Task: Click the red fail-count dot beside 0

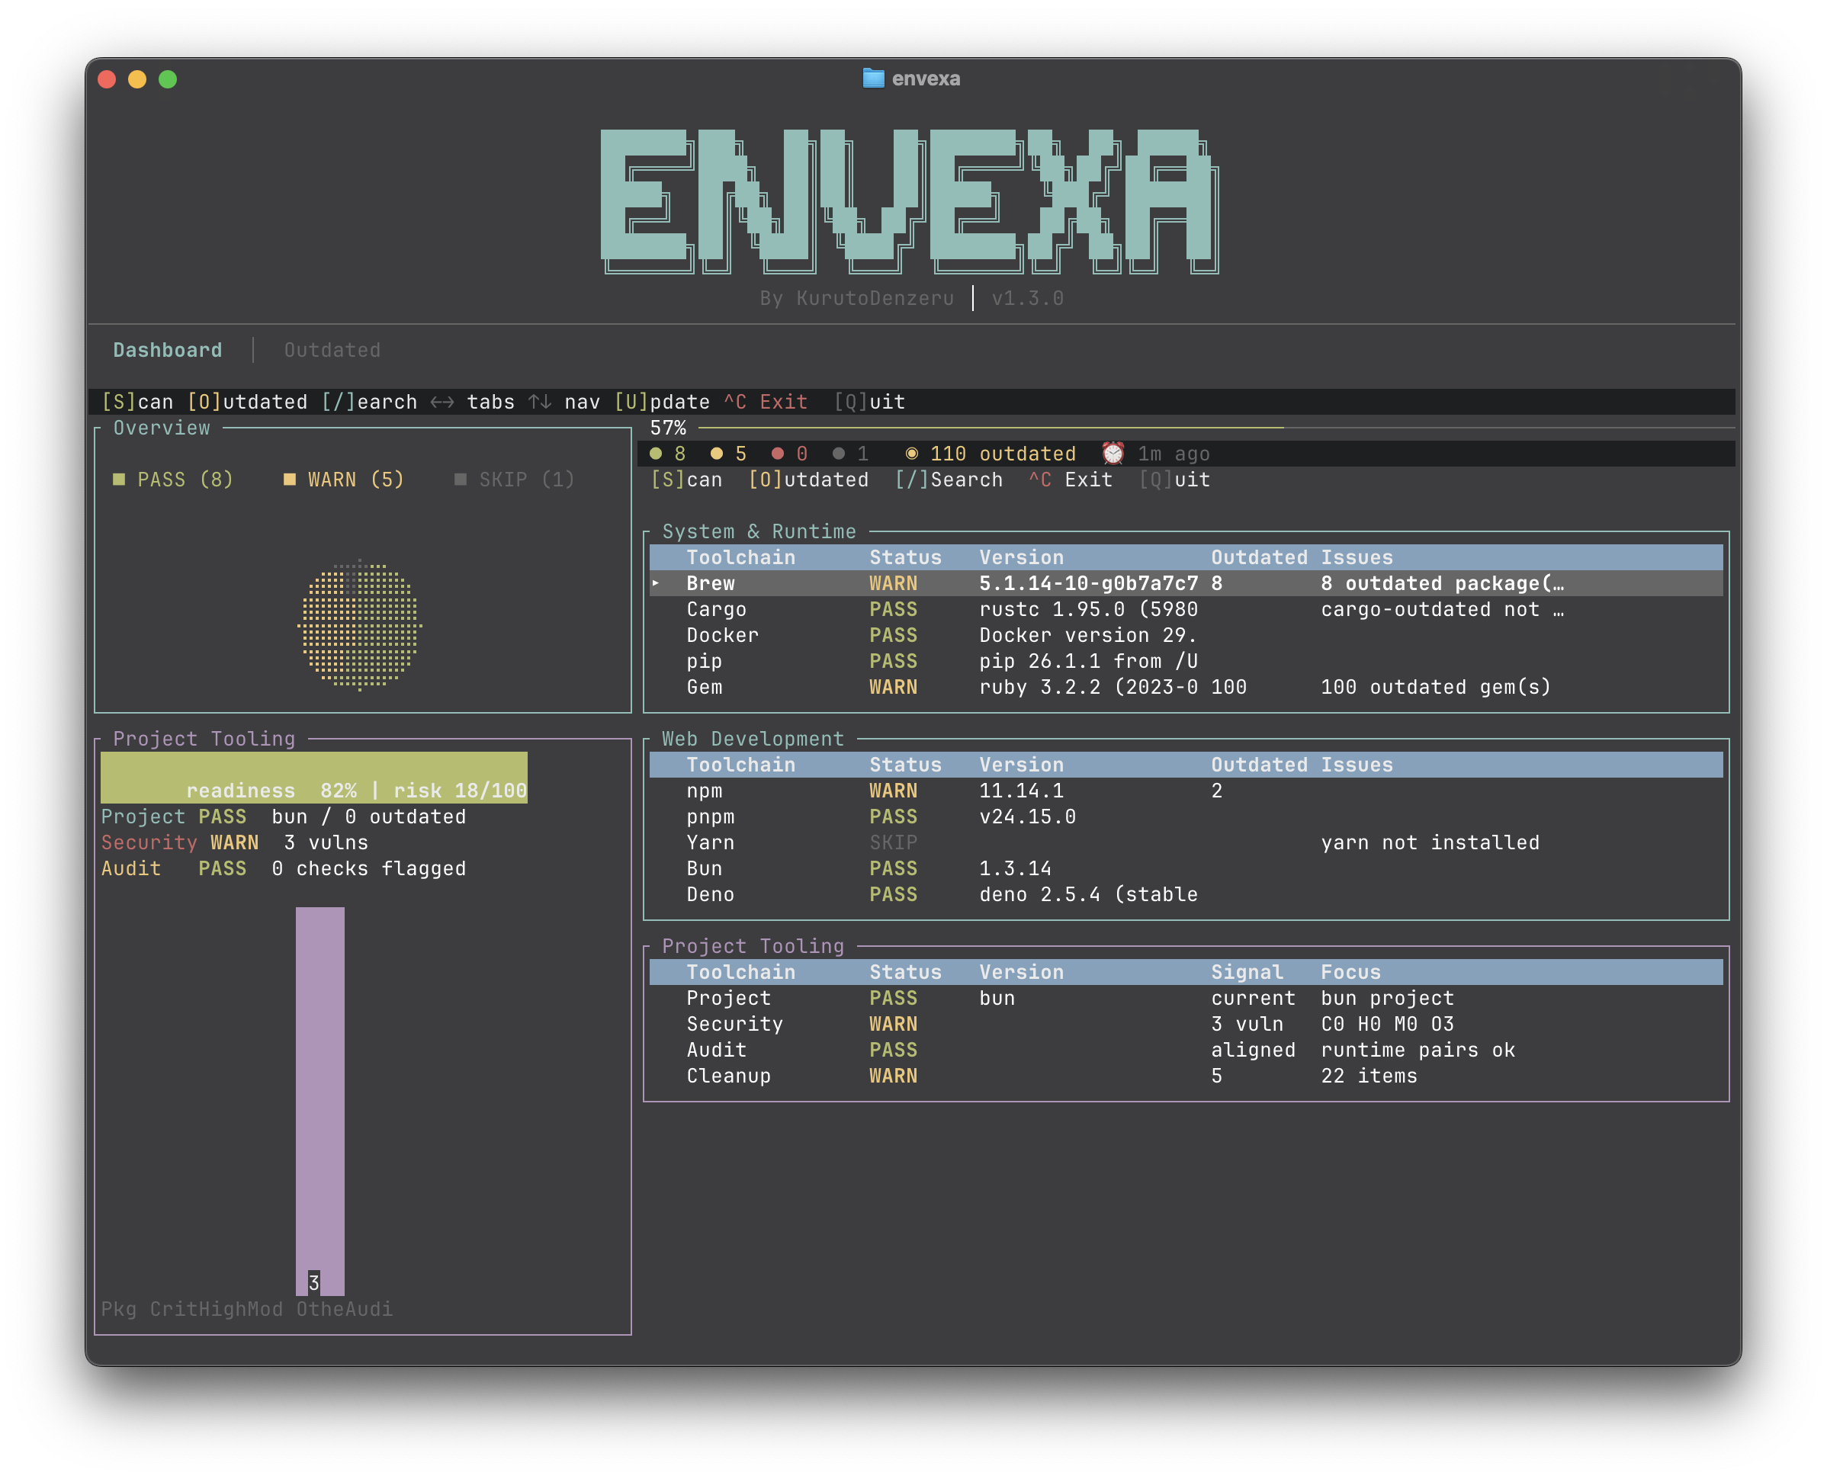Action: tap(777, 454)
